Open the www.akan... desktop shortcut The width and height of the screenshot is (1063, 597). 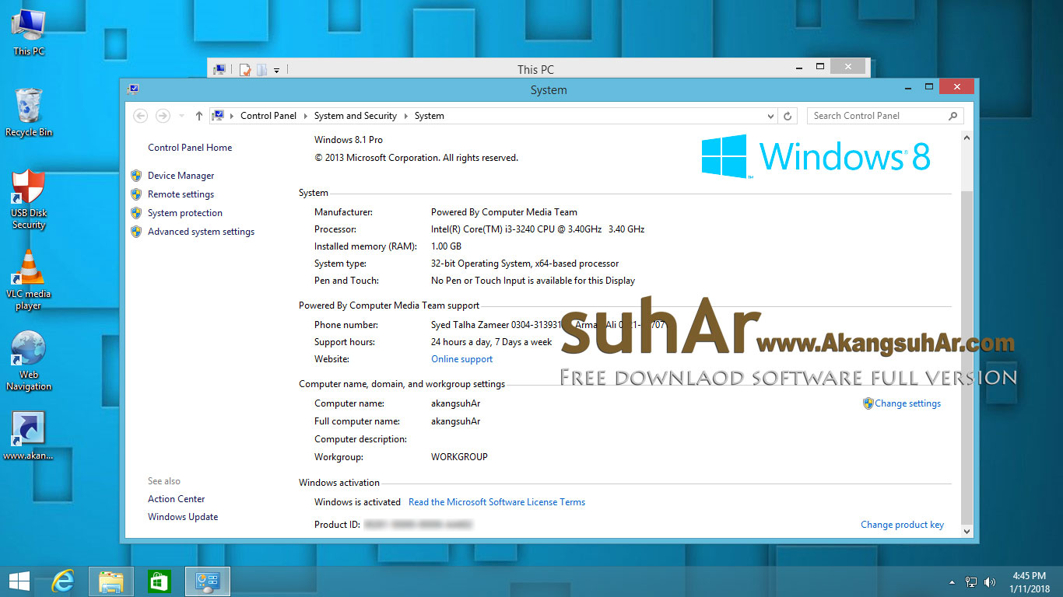(29, 436)
